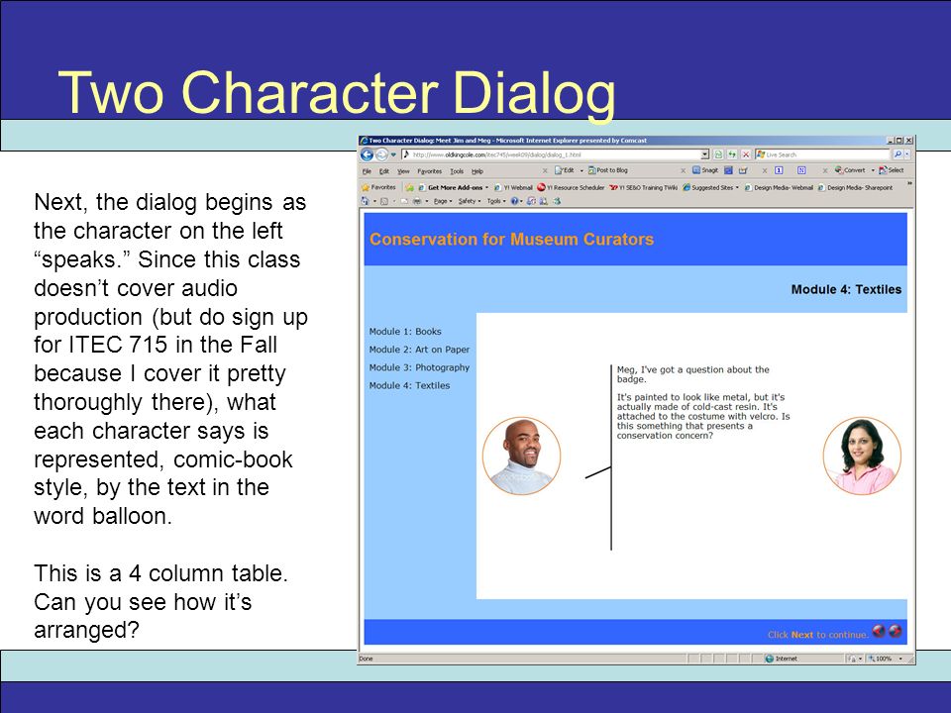Click the browser Forward arrow button

tap(382, 154)
